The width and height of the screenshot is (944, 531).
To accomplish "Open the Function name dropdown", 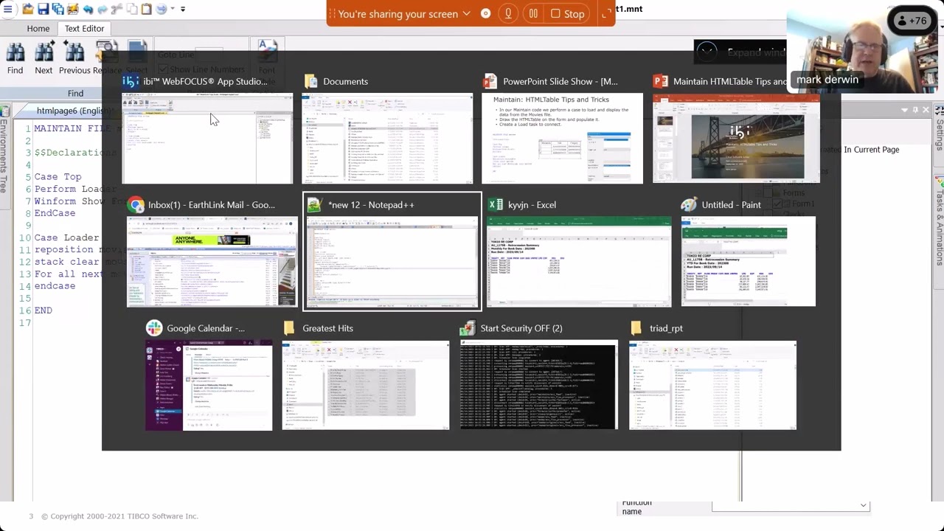I will (791, 505).
